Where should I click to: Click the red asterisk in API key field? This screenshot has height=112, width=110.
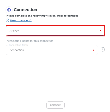click(x=101, y=30)
